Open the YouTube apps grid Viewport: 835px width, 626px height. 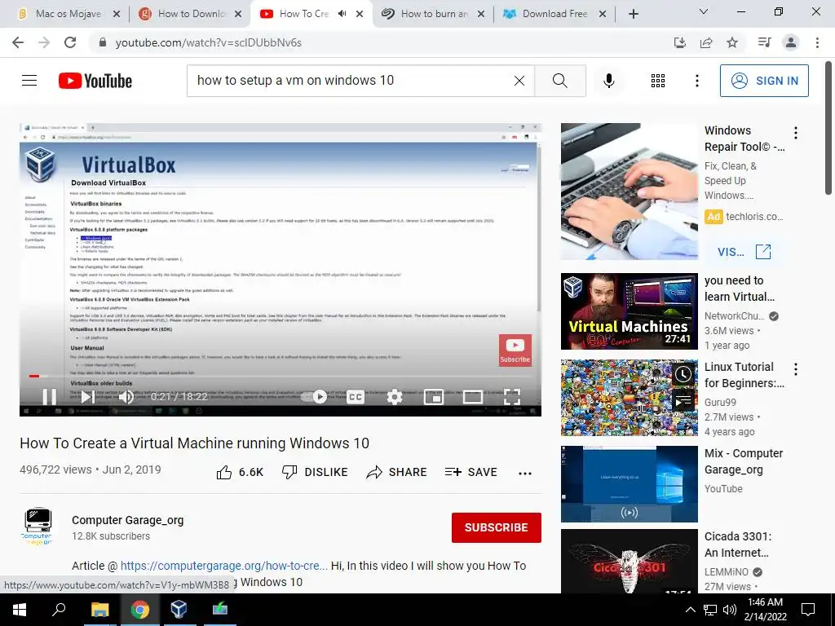click(658, 81)
